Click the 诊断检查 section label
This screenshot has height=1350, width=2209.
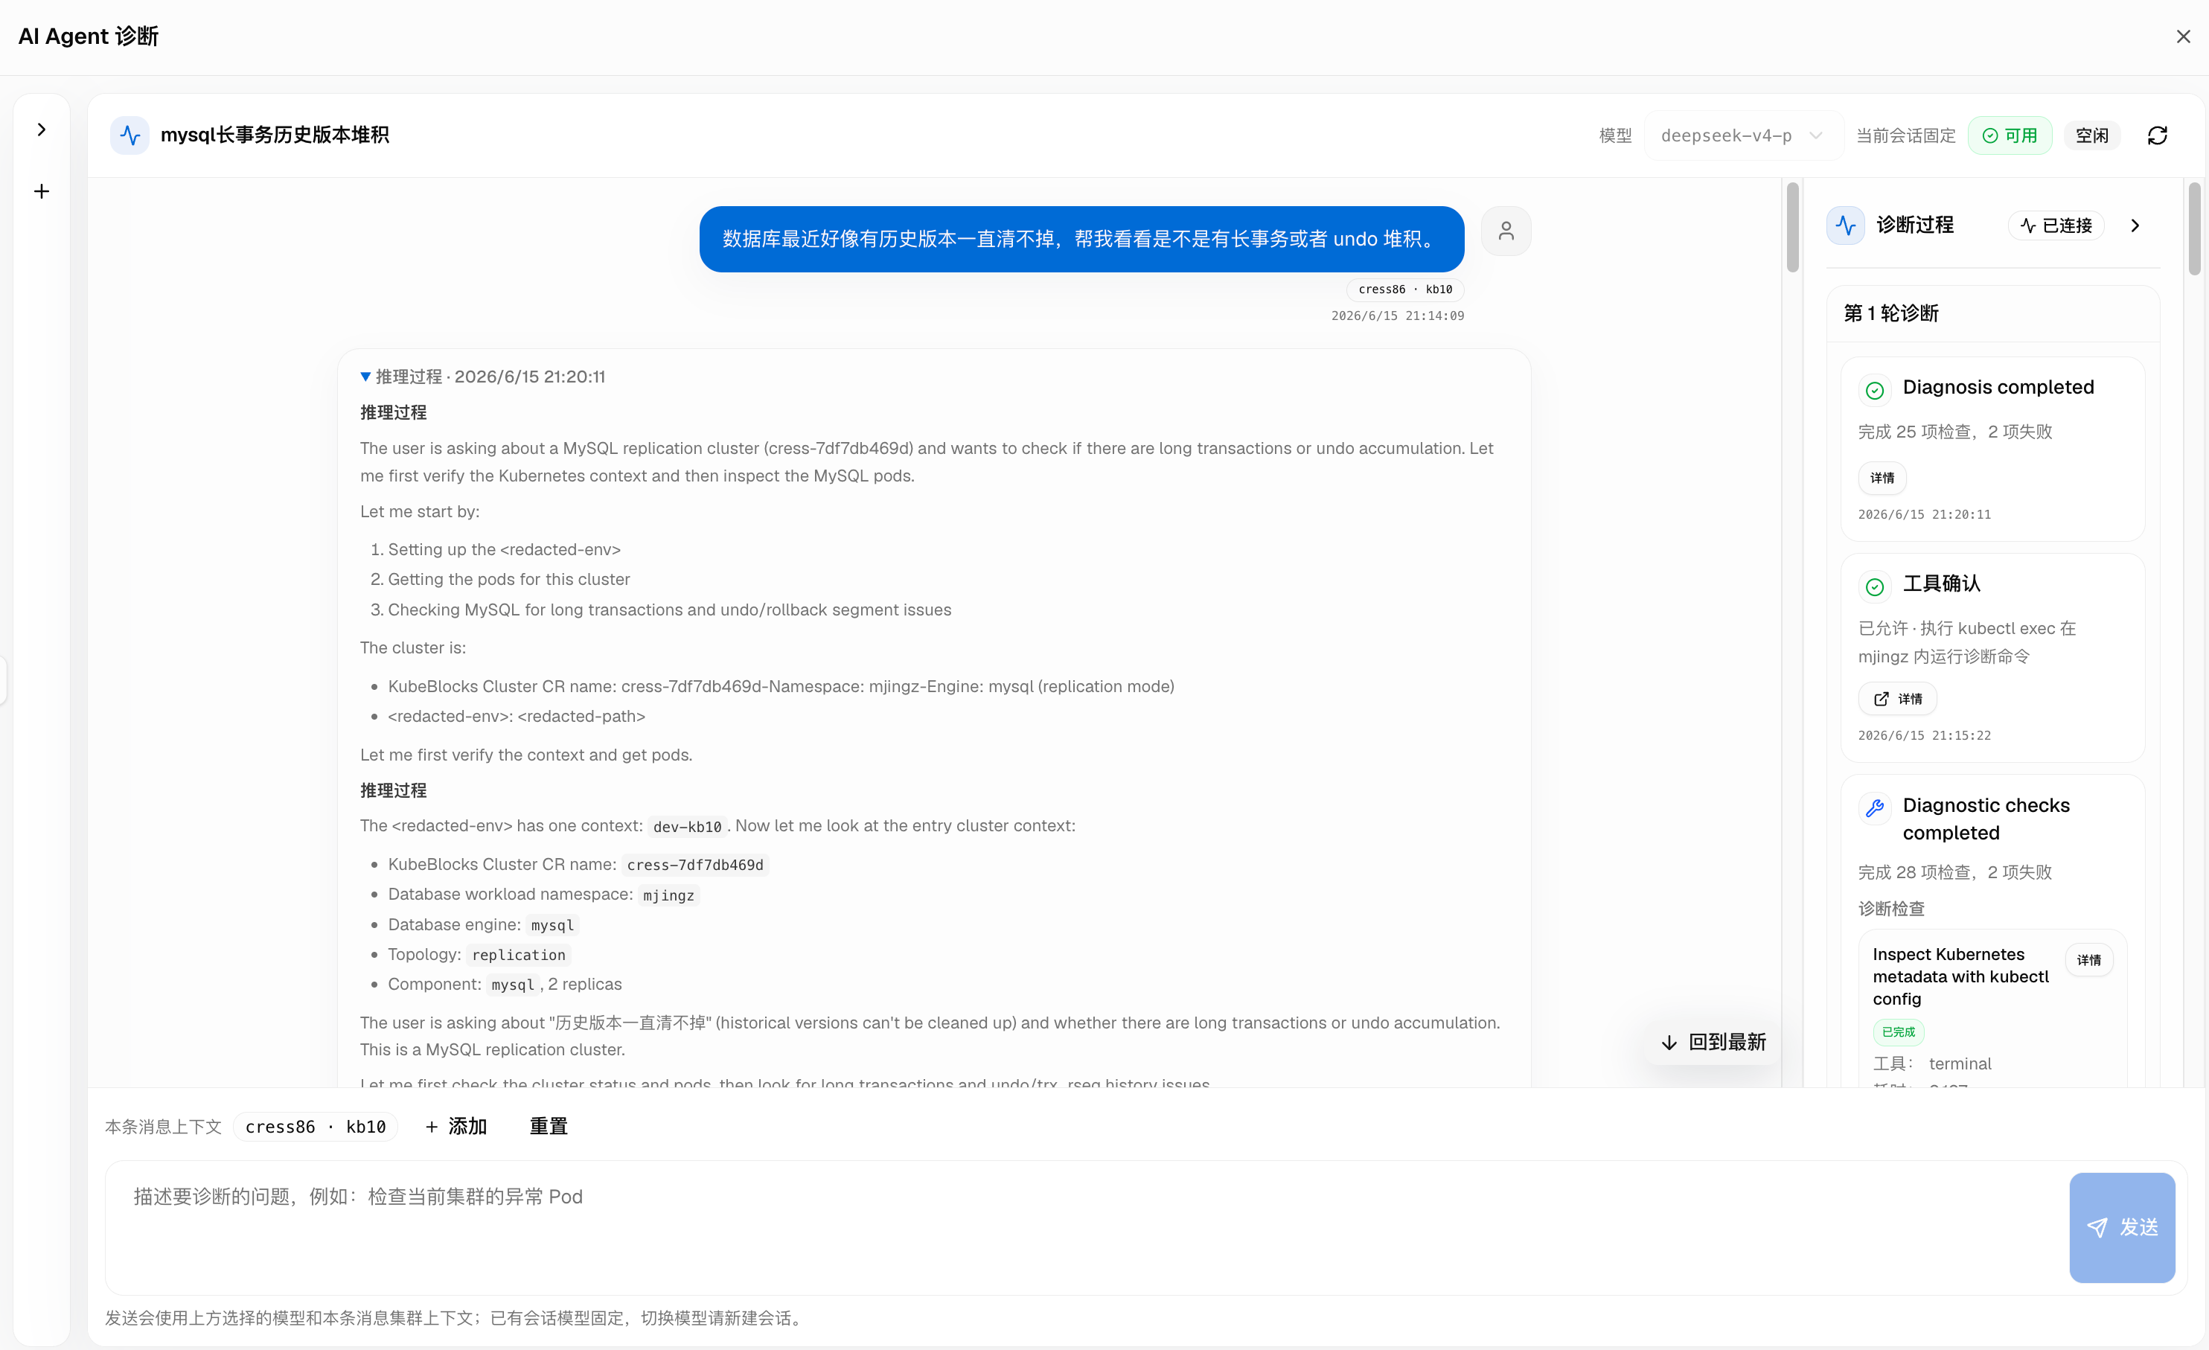(1890, 909)
